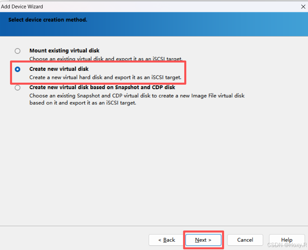Open Help for the wizard
The width and height of the screenshot is (308, 250).
point(287,240)
